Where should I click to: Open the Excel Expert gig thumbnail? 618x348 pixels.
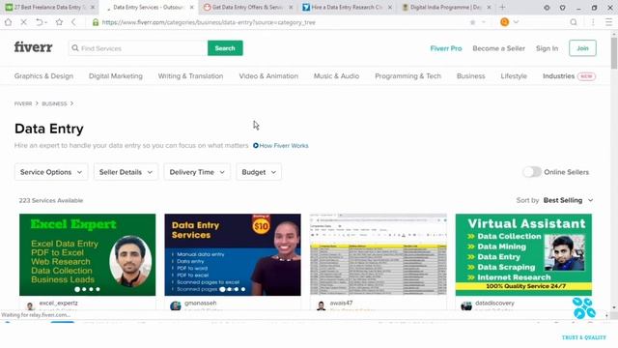point(88,254)
